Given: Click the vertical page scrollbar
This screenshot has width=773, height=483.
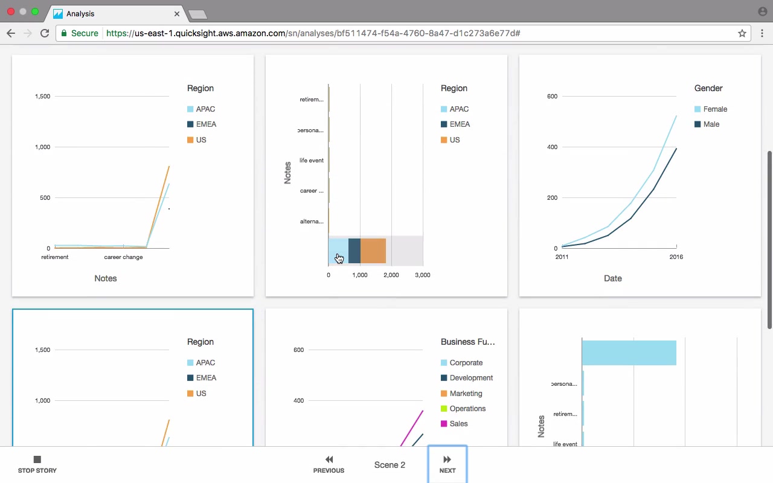Looking at the screenshot, I should (x=769, y=240).
